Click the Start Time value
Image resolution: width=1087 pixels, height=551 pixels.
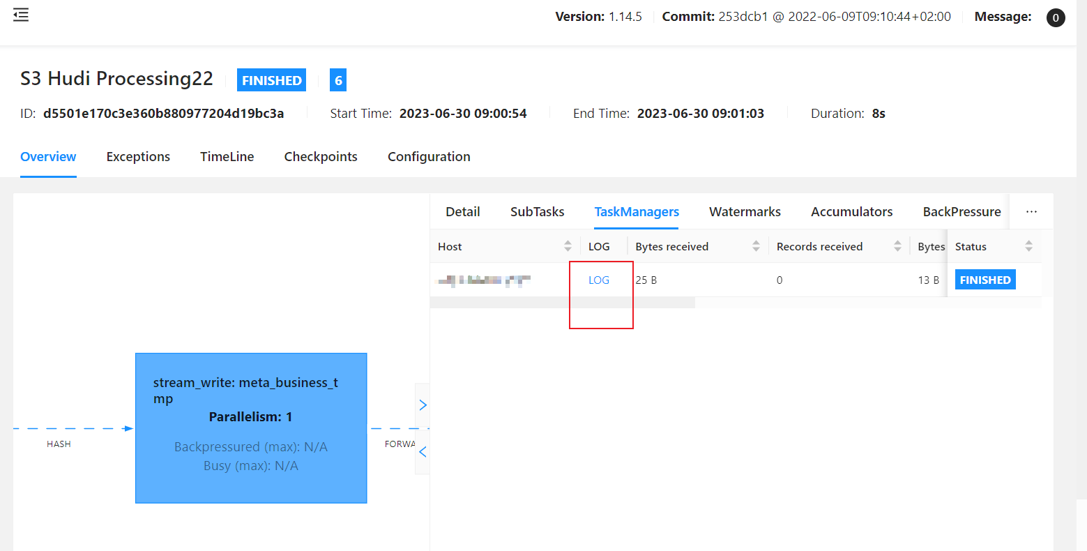click(x=463, y=114)
